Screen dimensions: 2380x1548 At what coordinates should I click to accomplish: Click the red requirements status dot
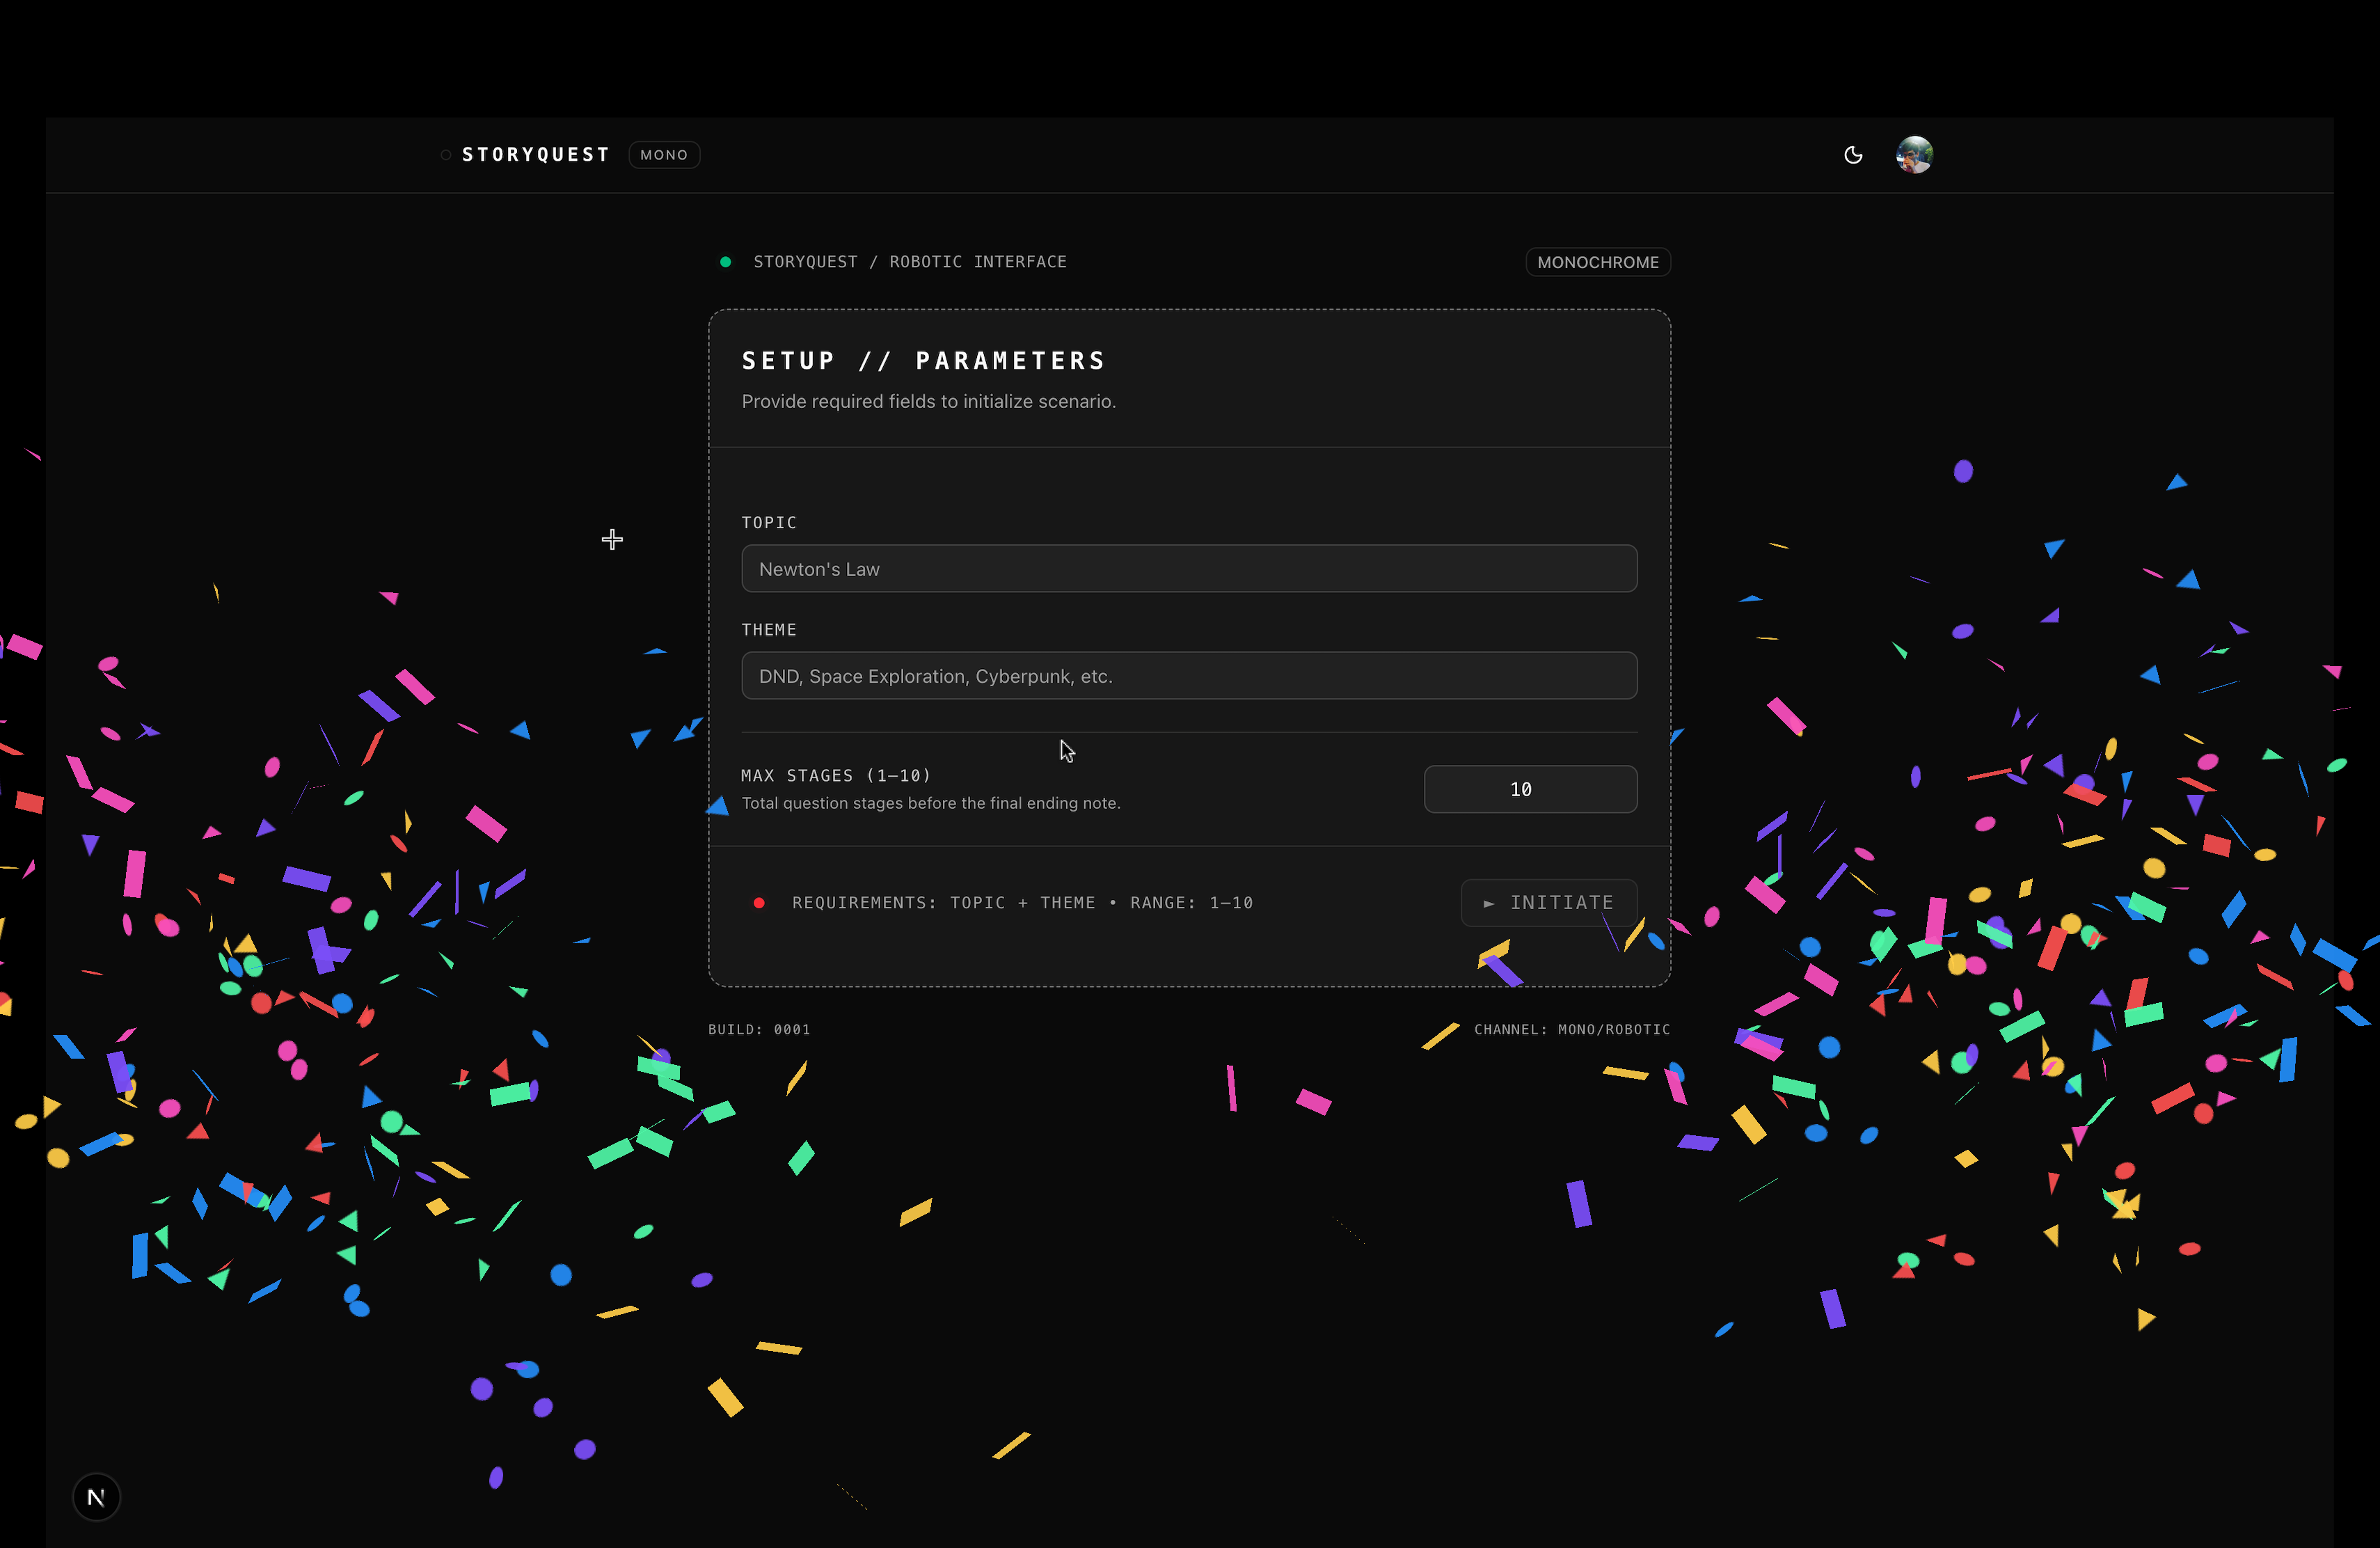pos(759,903)
